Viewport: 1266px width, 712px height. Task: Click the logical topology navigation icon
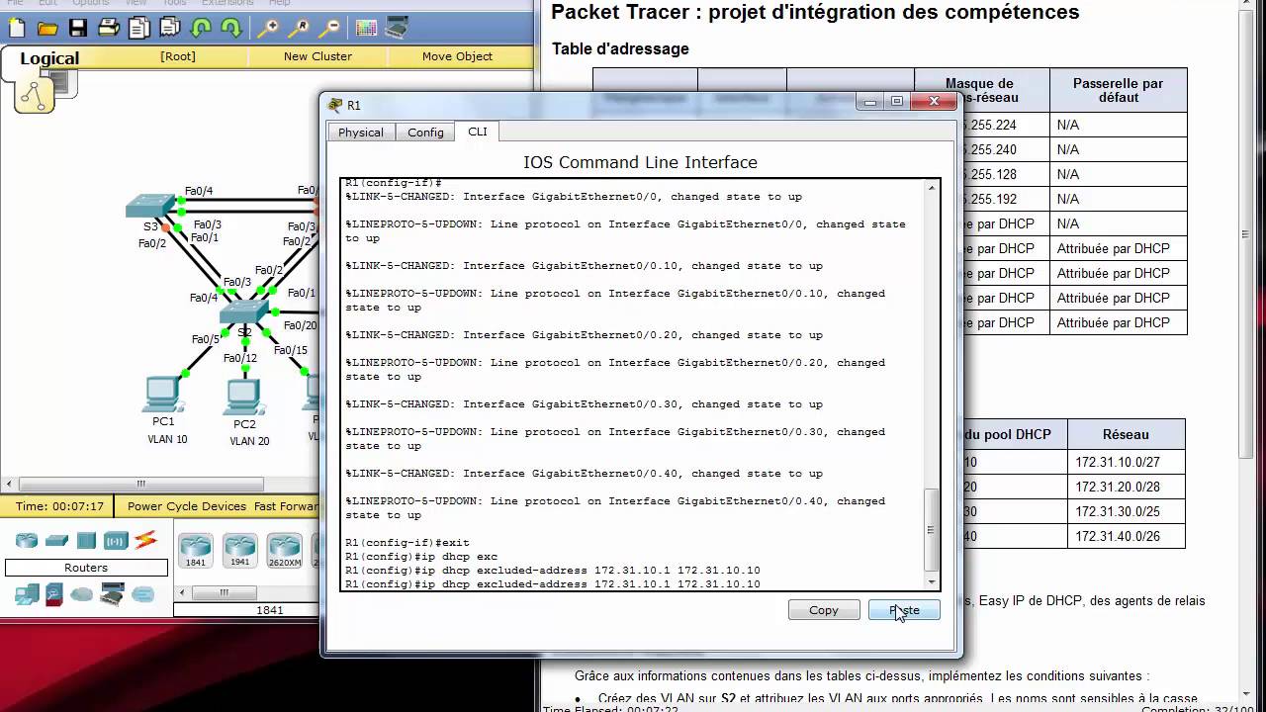click(35, 95)
